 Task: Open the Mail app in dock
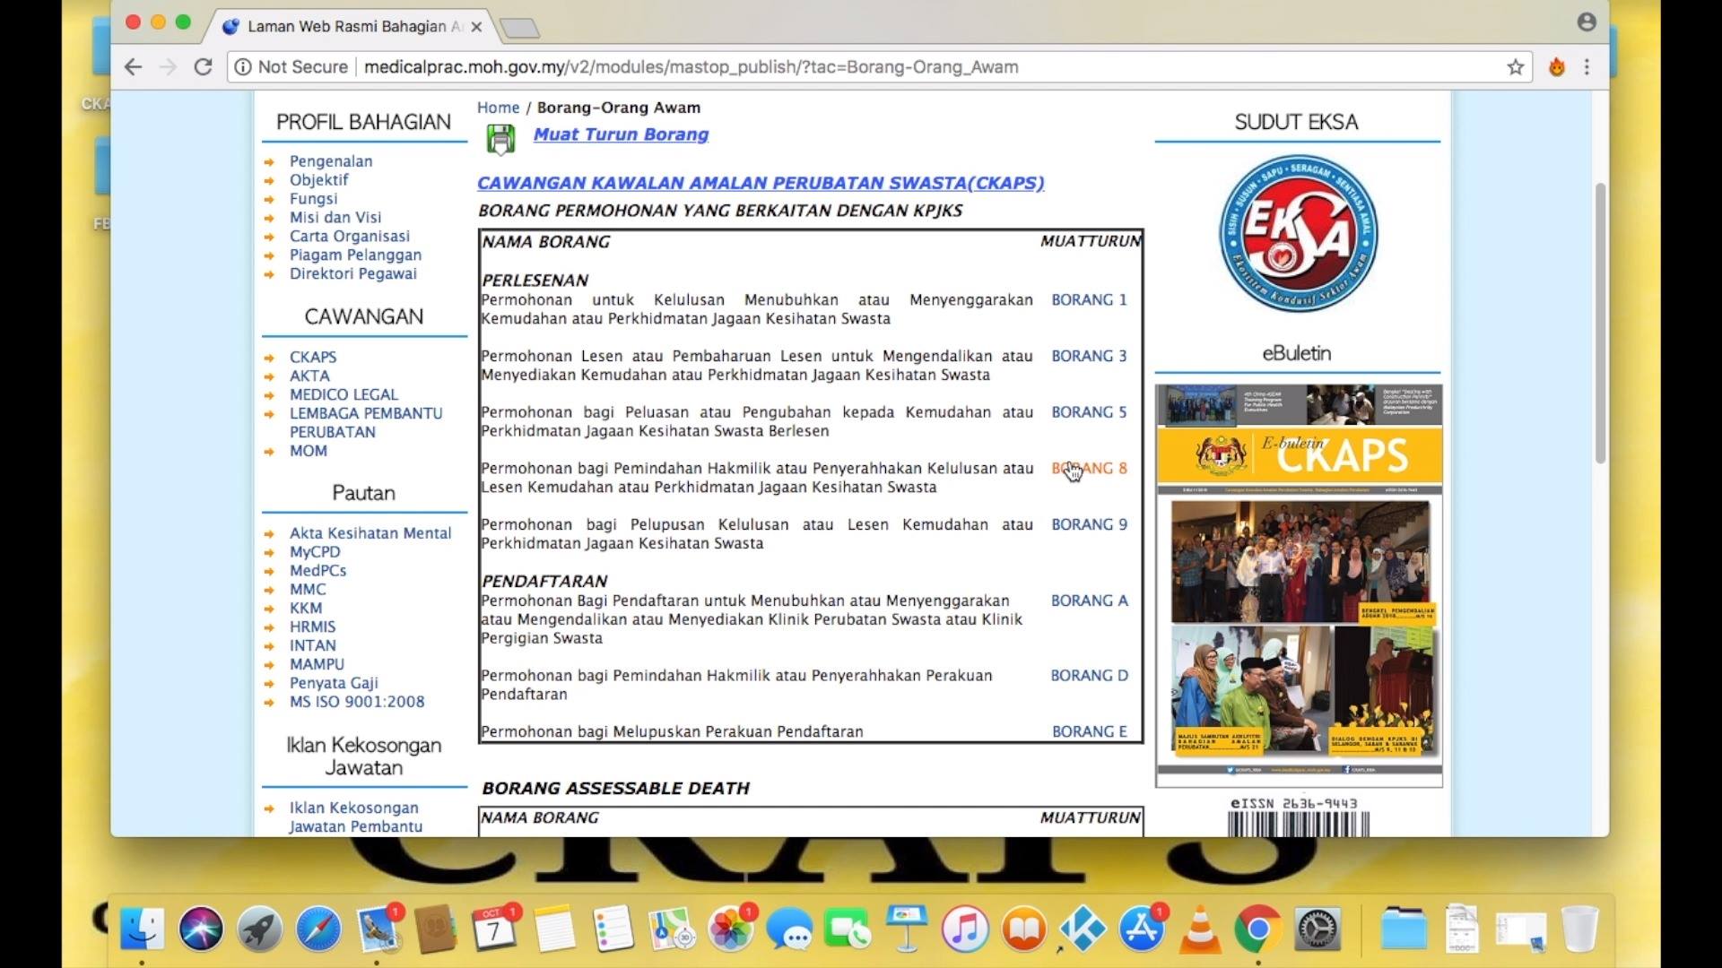pos(378,929)
